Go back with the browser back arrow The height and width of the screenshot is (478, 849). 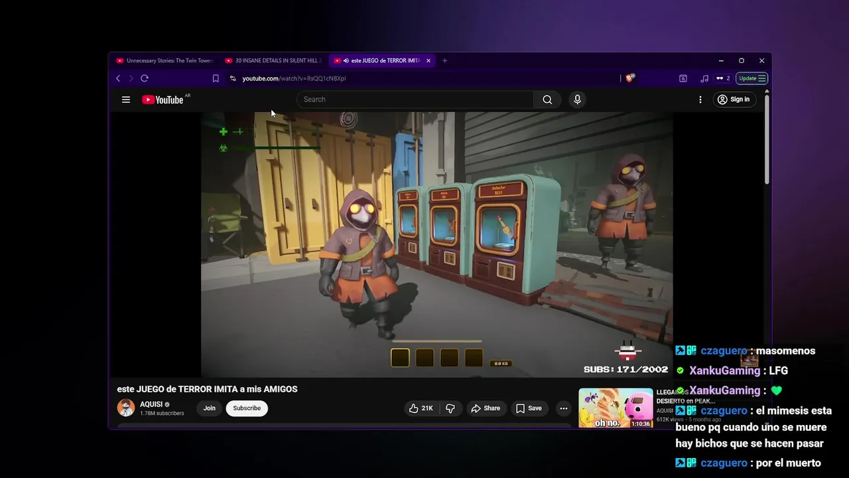click(x=118, y=78)
